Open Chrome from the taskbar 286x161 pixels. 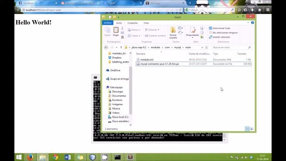pos(55,157)
